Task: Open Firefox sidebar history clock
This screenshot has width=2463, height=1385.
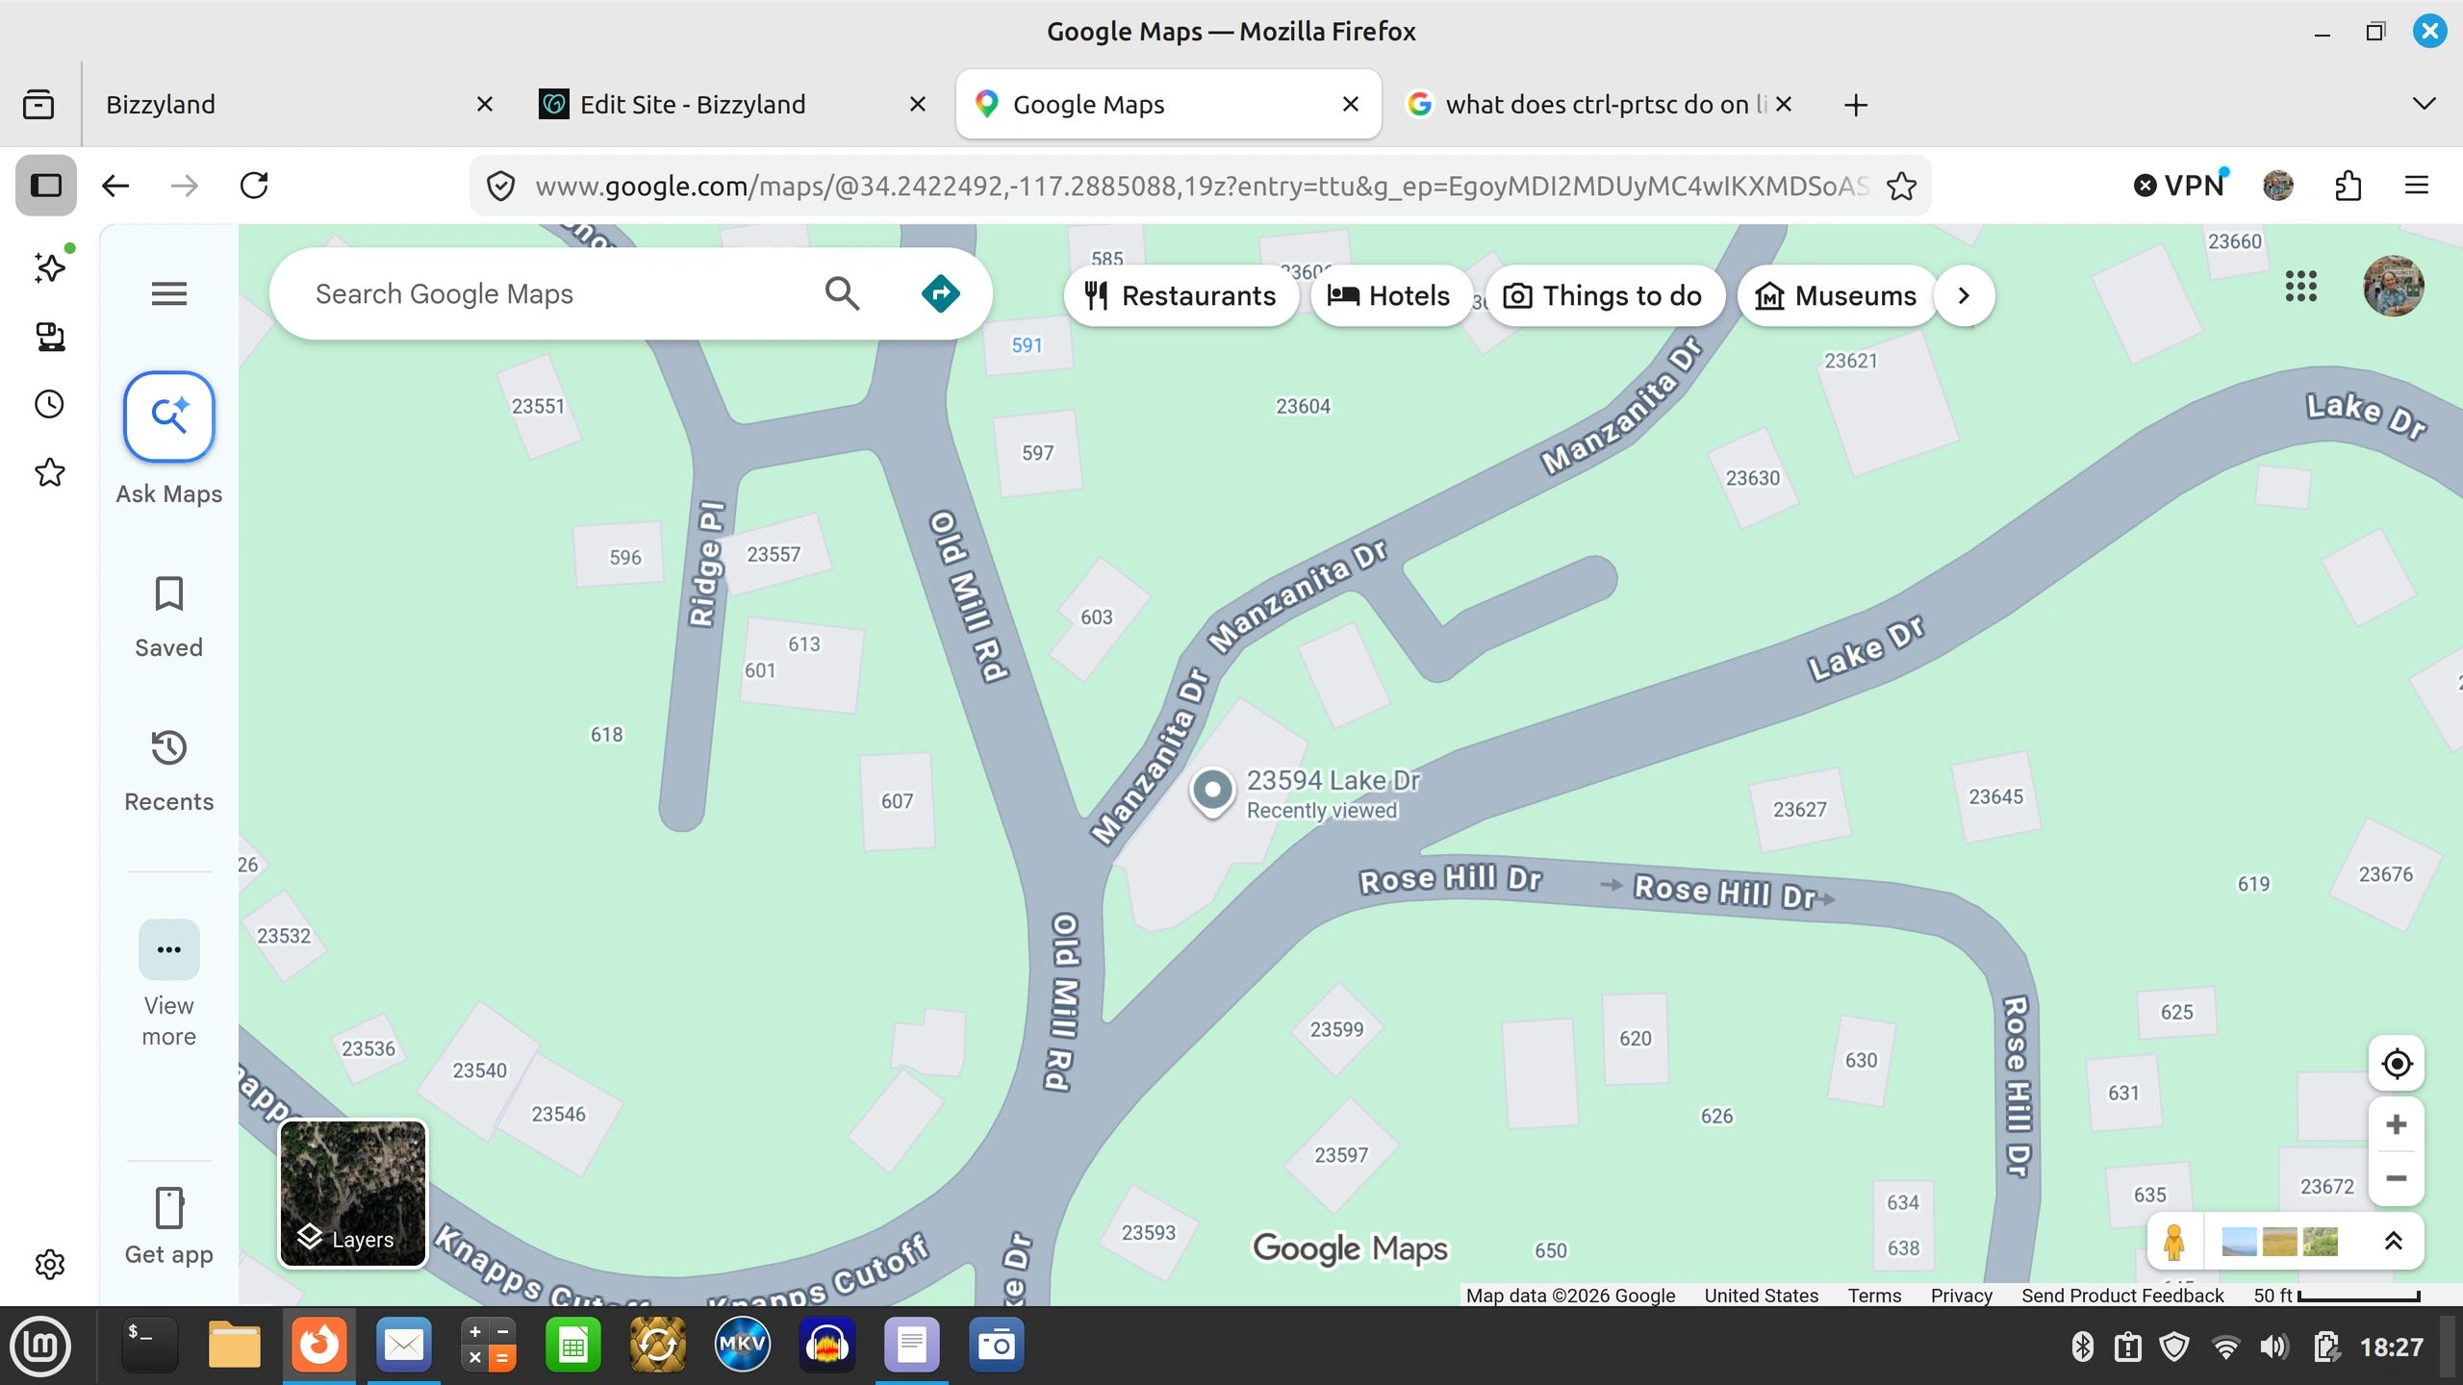Action: click(x=50, y=404)
